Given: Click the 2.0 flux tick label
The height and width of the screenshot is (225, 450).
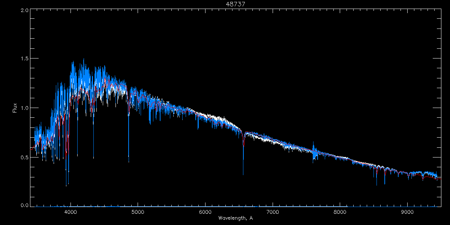Looking at the screenshot, I should (x=24, y=10).
